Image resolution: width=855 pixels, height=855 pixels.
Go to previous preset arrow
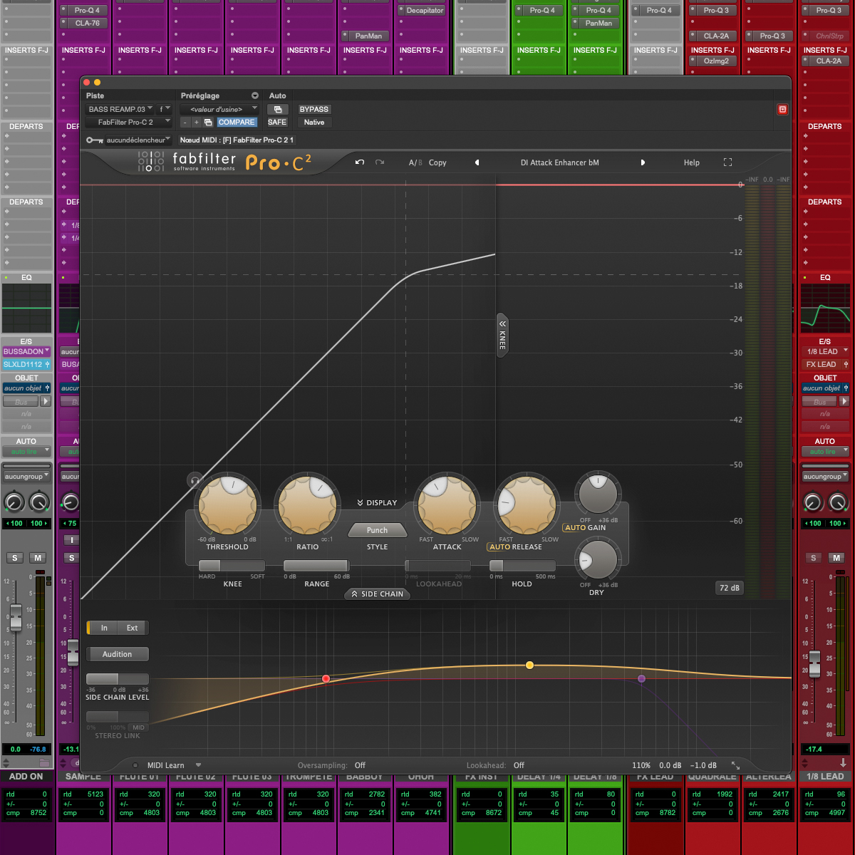coord(477,162)
